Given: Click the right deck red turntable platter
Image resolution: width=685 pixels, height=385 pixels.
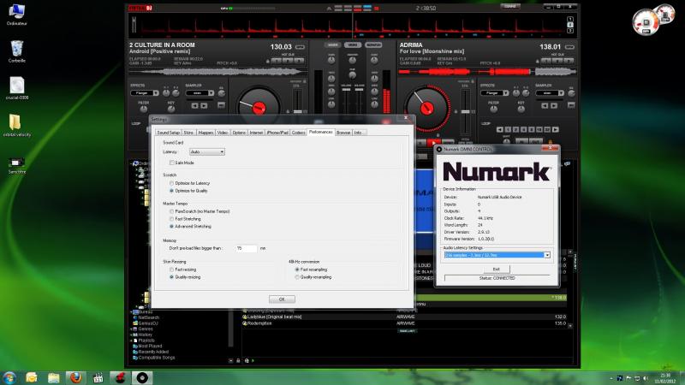Looking at the screenshot, I should [426, 108].
